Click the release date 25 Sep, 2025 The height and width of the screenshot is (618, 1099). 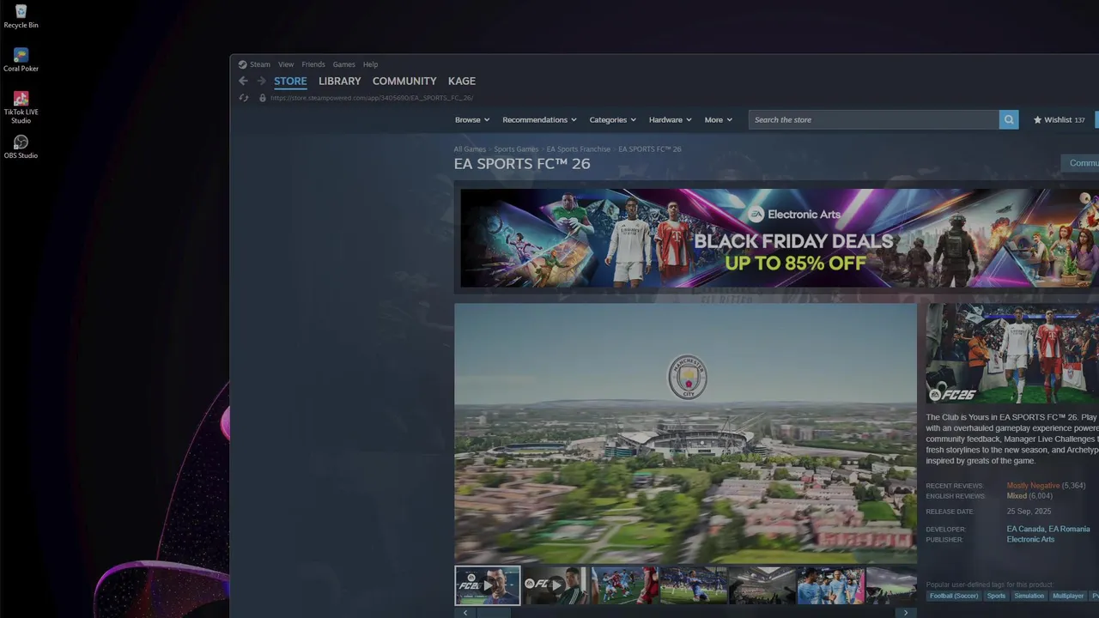(1029, 512)
